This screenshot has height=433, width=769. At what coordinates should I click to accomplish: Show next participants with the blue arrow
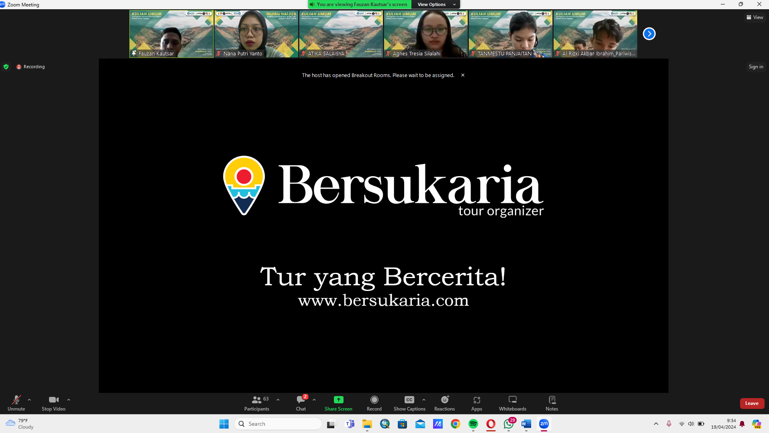(649, 34)
